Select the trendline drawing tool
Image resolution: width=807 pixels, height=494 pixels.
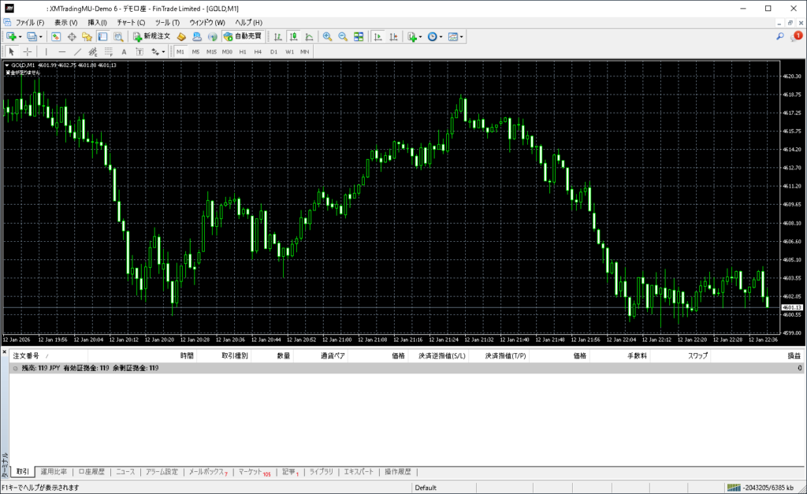[x=78, y=52]
